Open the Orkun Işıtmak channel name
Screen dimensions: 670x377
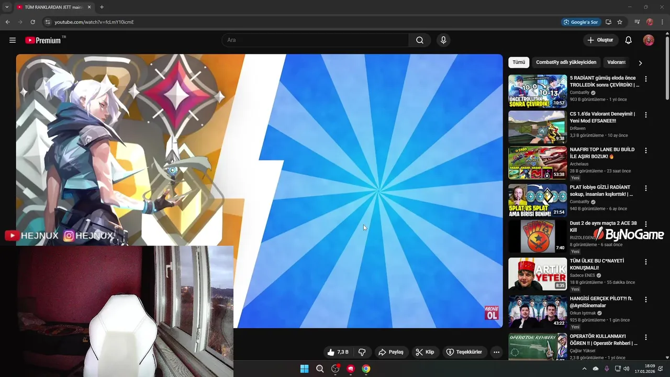coord(583,313)
